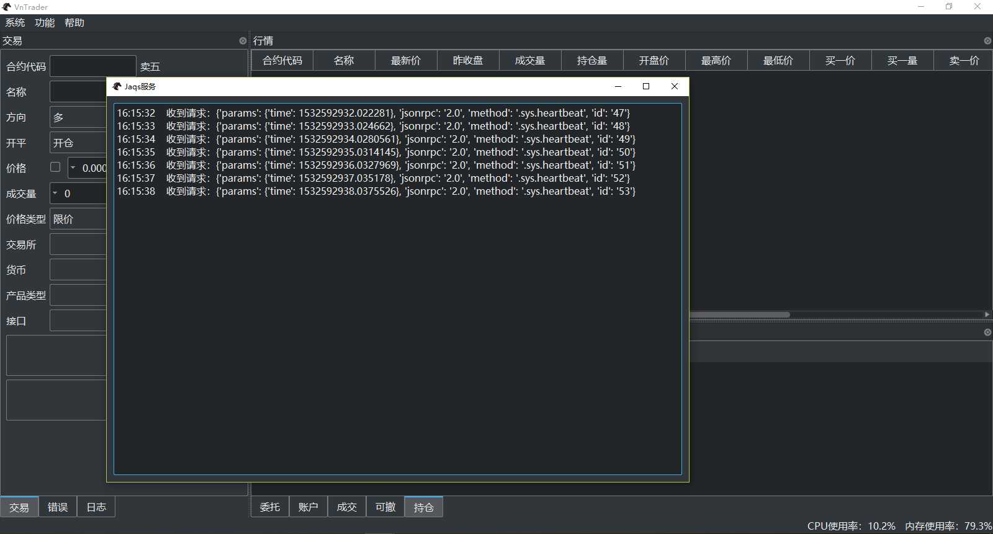
Task: Click the 卖一价 column header
Action: tap(964, 60)
